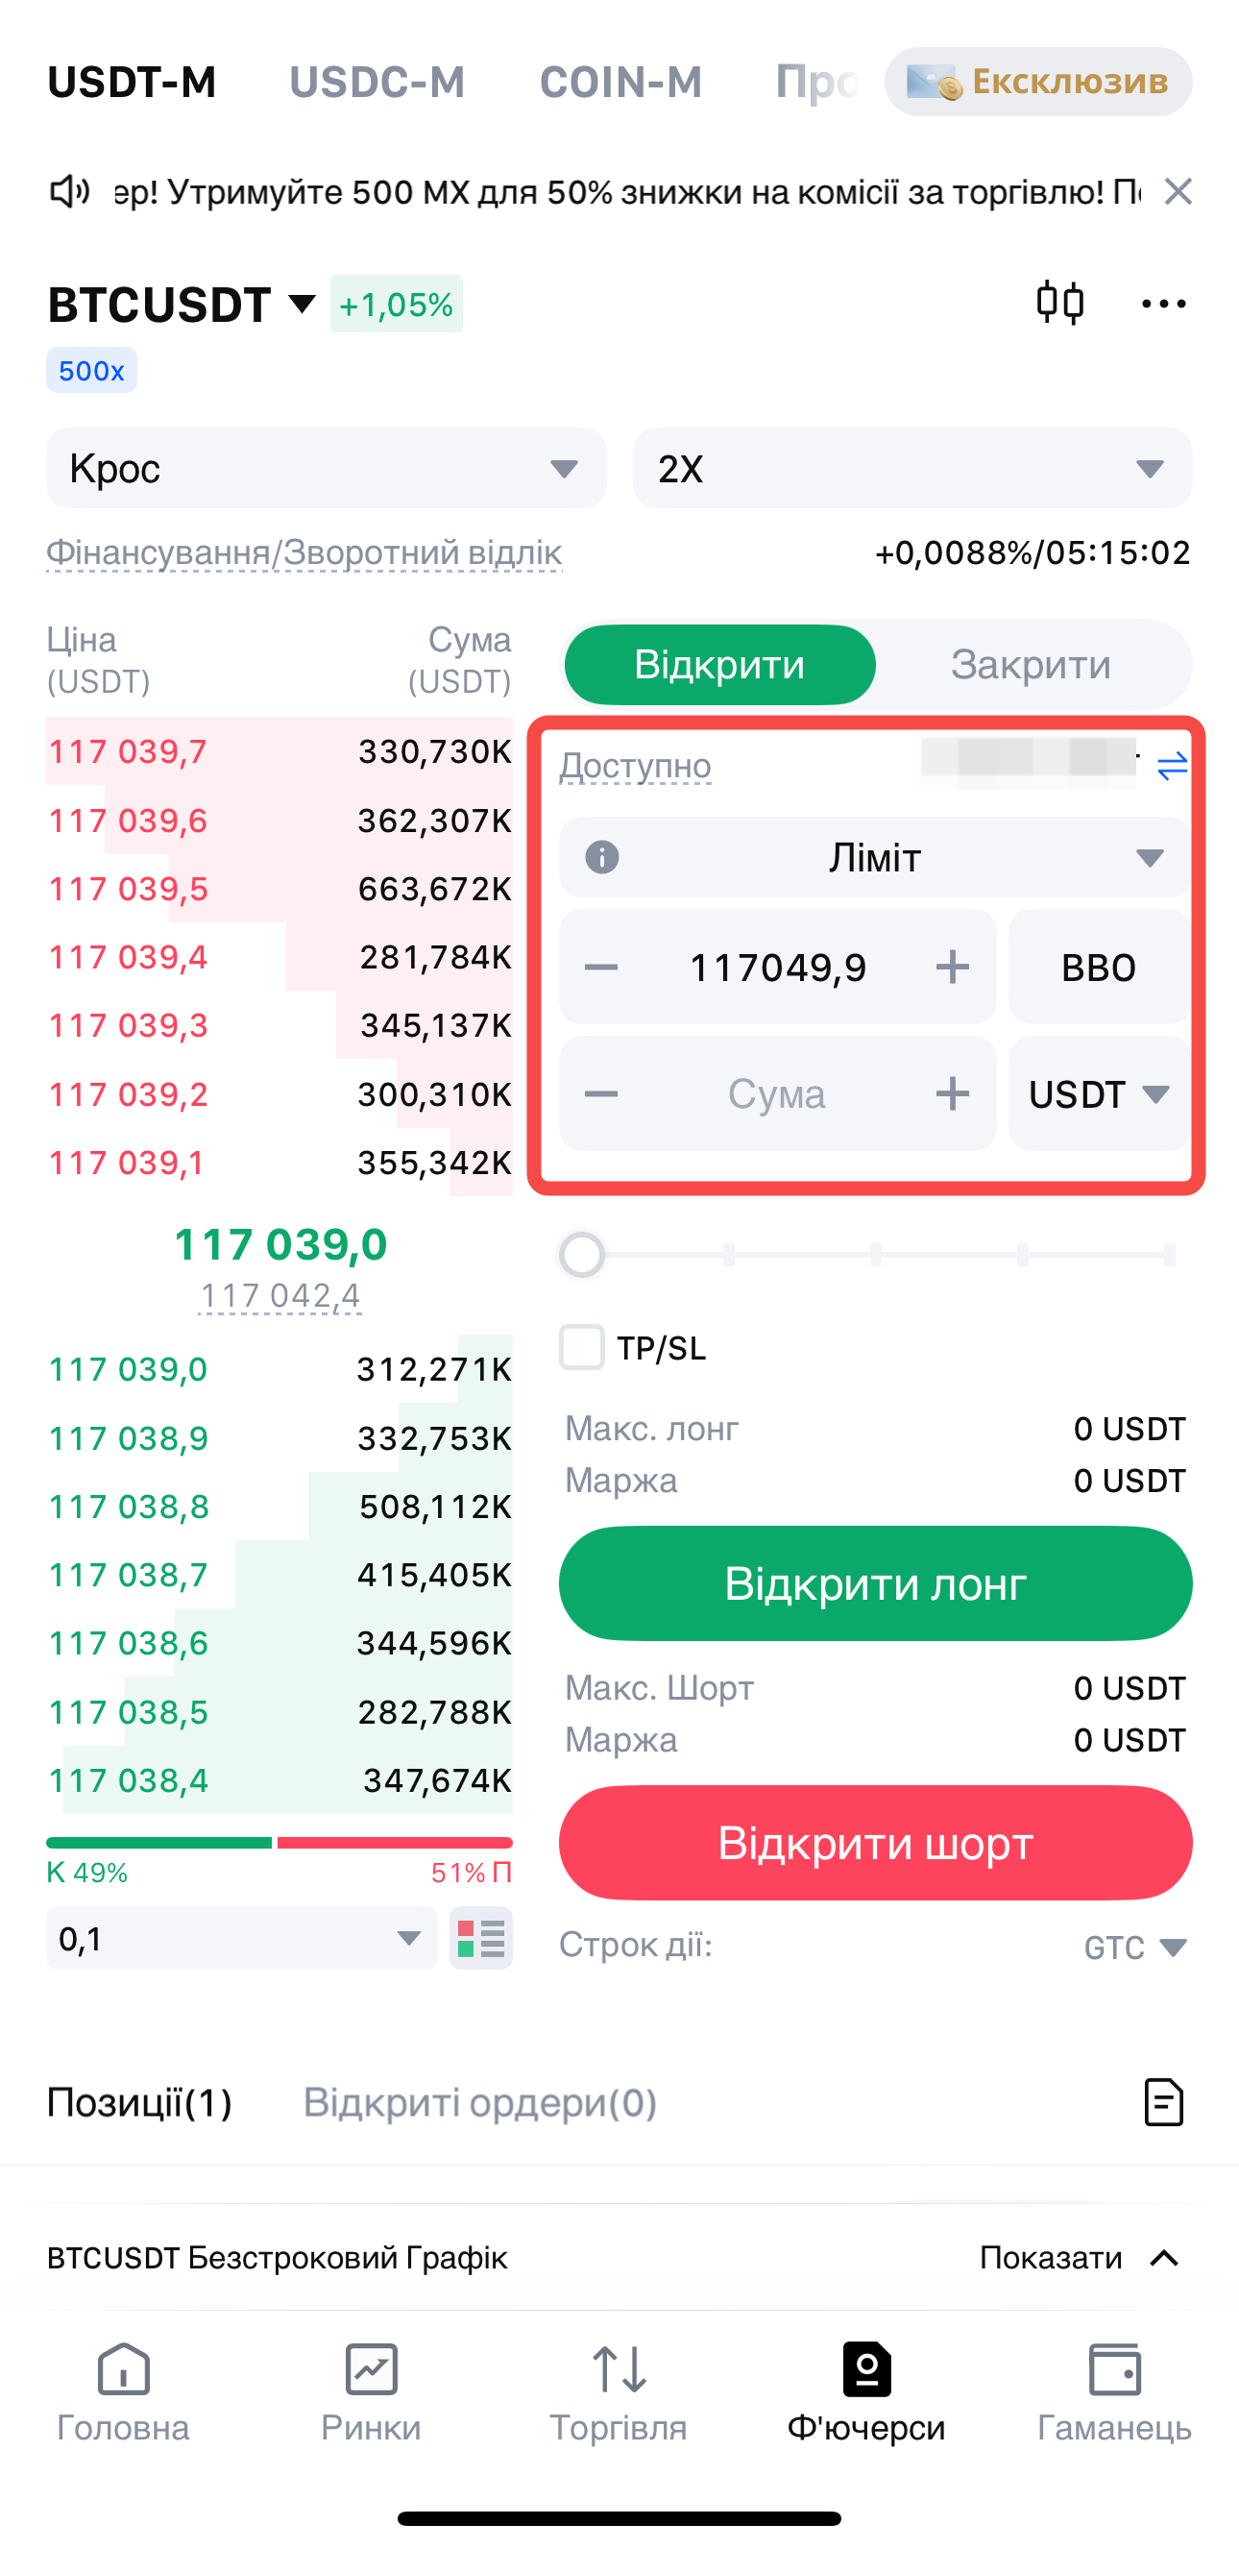Image resolution: width=1239 pixels, height=2549 pixels.
Task: Enable the TP/SL checkbox
Action: (582, 1348)
